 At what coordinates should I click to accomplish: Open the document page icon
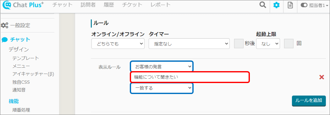point(290,5)
